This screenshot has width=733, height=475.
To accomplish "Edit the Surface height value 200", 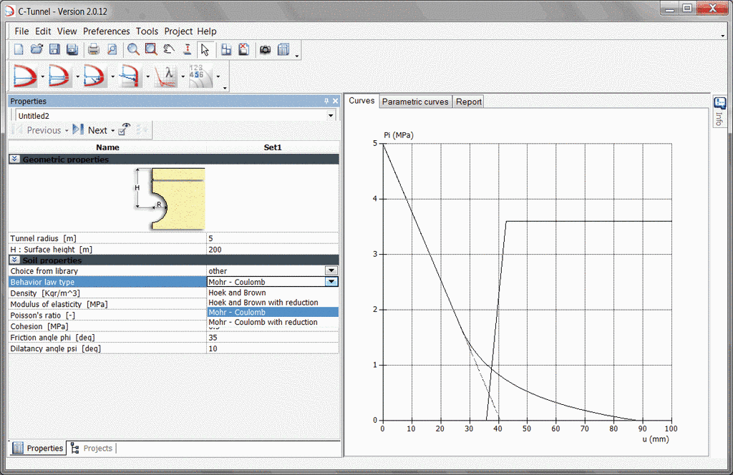I will click(273, 250).
